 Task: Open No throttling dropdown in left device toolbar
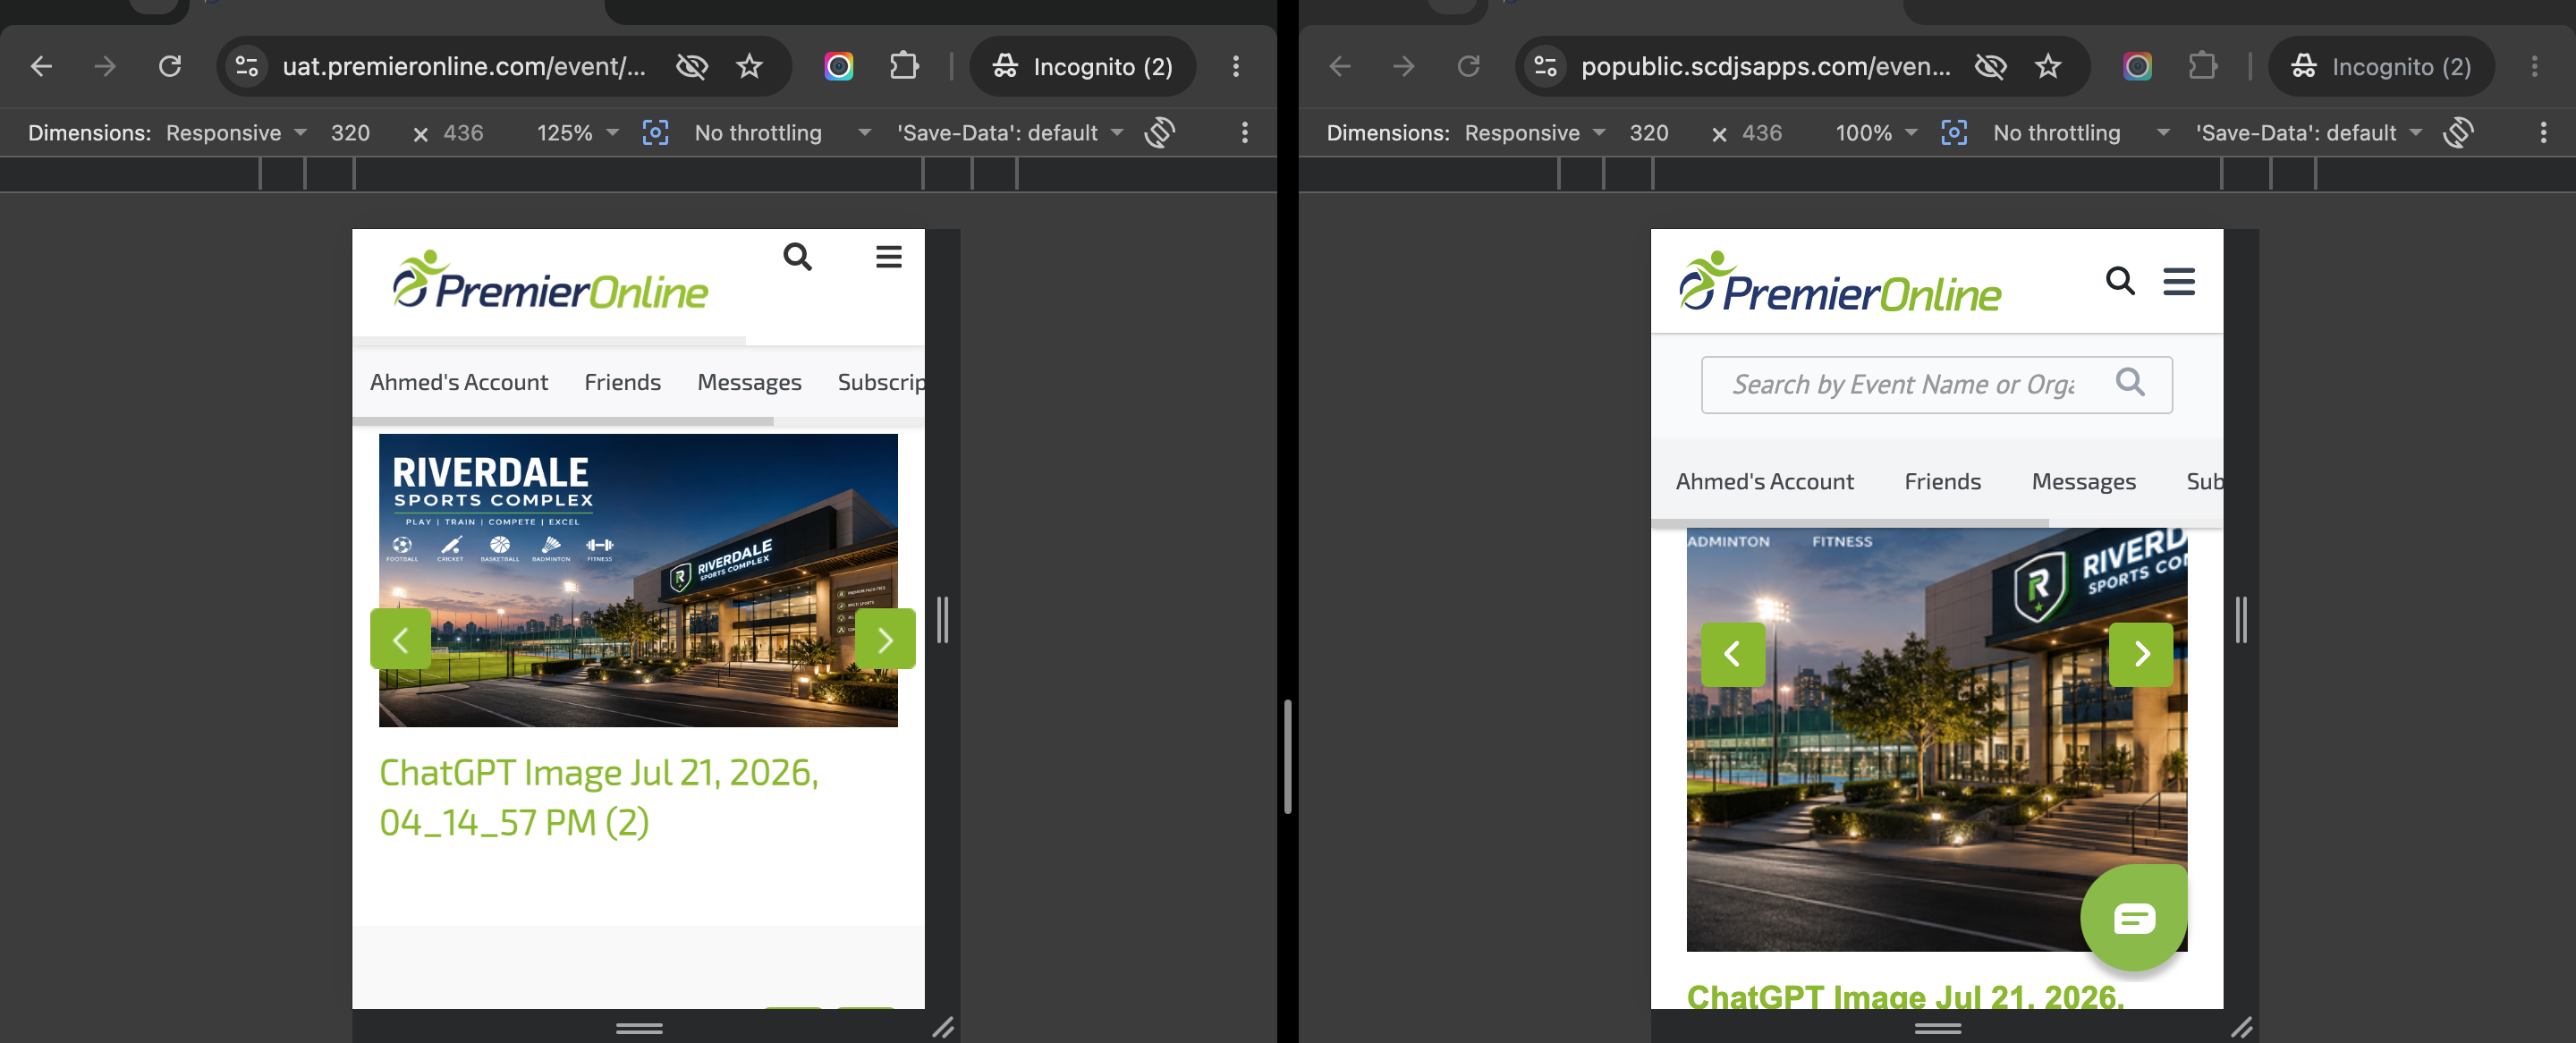click(783, 133)
